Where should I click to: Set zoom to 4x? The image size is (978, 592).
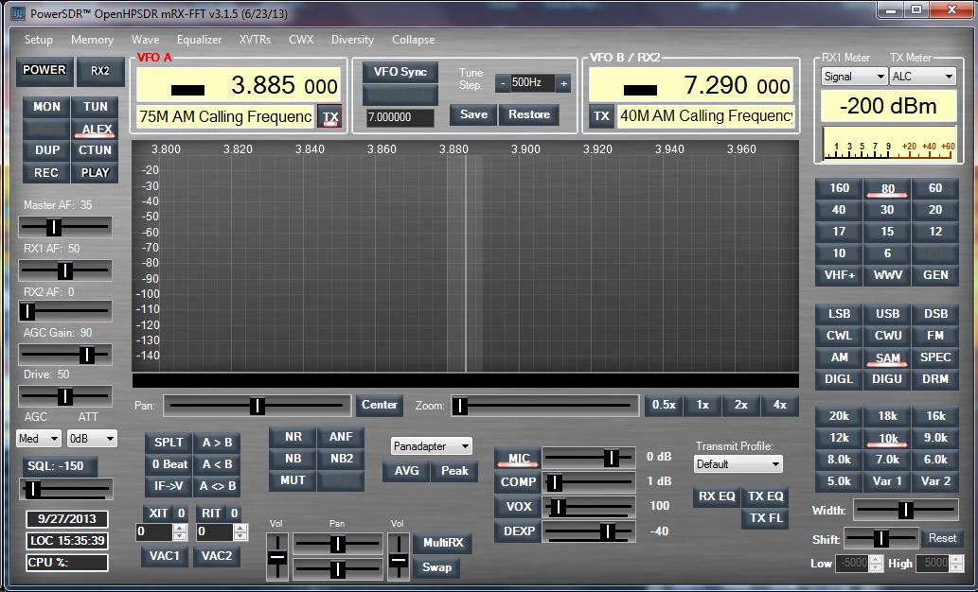point(779,405)
